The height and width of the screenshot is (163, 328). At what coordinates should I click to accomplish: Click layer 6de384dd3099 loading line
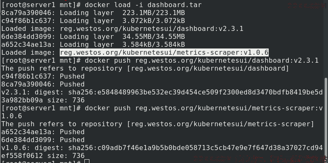point(93,37)
